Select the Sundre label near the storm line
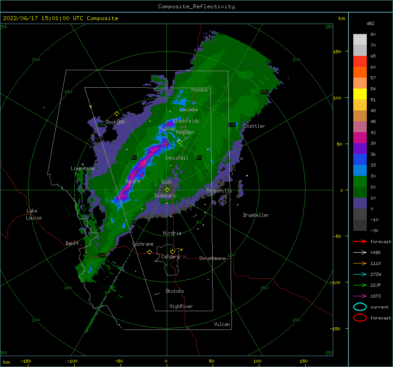This screenshot has width=393, height=367. (132, 181)
